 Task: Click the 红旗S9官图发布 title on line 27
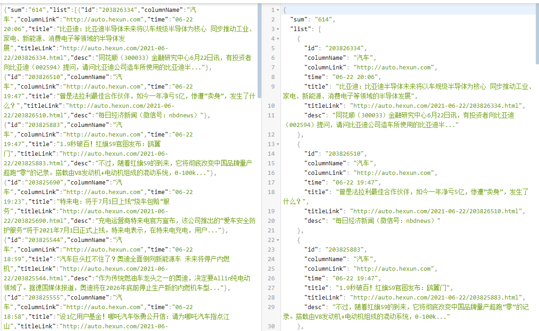coord(392,289)
